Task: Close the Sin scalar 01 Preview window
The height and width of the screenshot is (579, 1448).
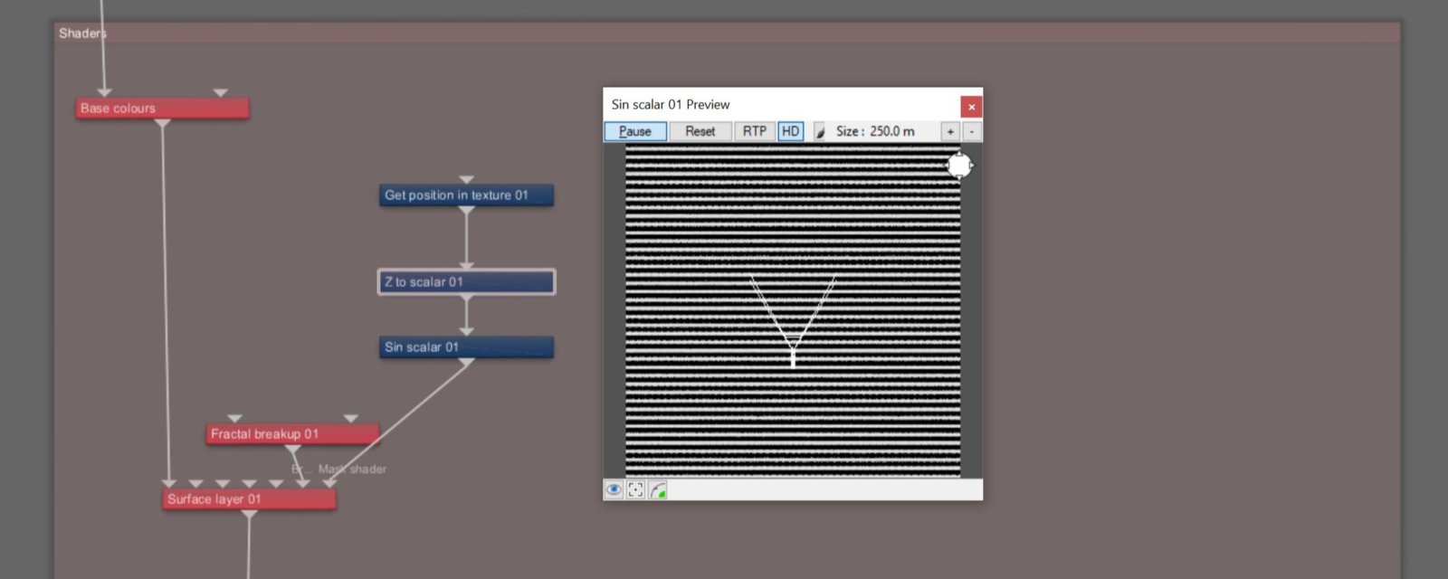Action: tap(971, 107)
